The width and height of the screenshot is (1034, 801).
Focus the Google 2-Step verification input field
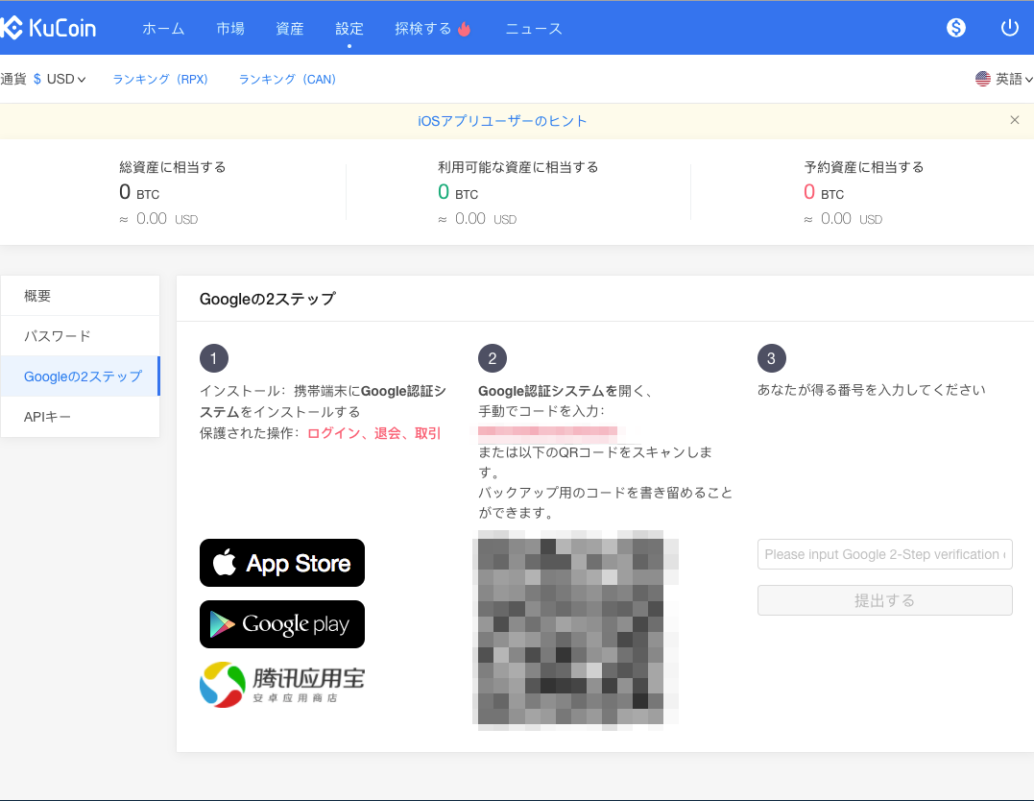coord(884,554)
